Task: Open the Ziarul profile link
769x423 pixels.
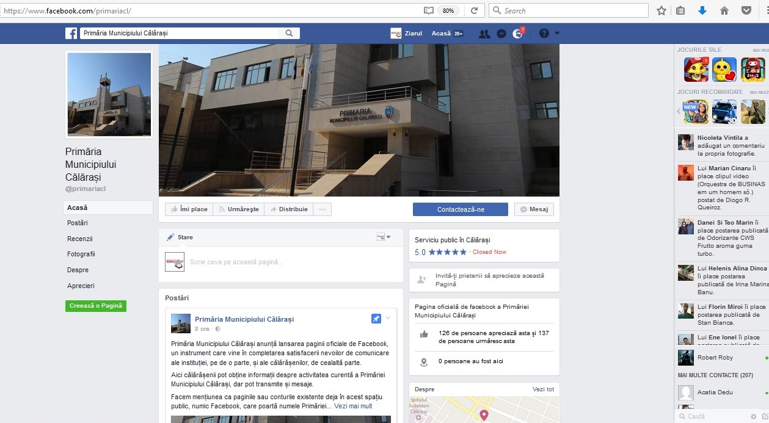Action: point(406,34)
